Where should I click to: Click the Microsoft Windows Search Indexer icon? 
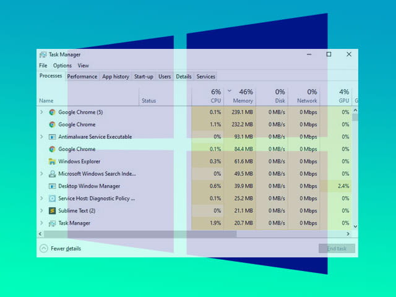click(52, 174)
